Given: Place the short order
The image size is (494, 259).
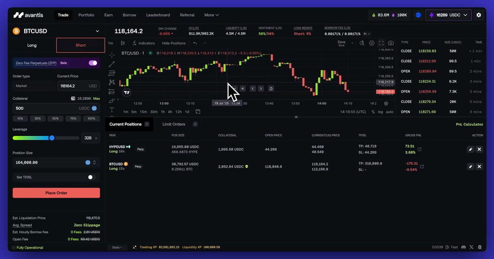Looking at the screenshot, I should 56,193.
